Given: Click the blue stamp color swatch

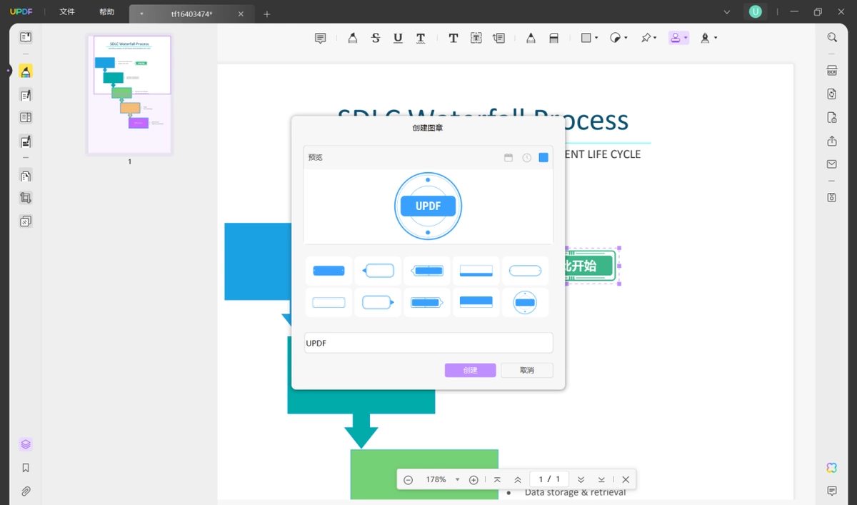Looking at the screenshot, I should (543, 158).
